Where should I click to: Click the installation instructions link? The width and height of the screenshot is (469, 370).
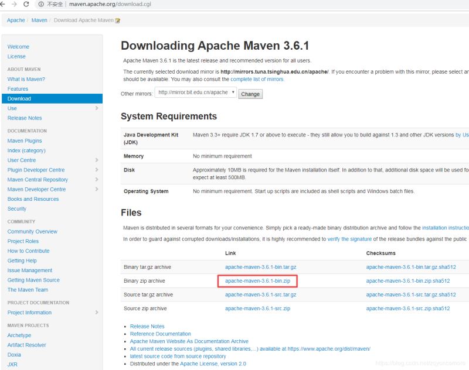pyautogui.click(x=446, y=228)
